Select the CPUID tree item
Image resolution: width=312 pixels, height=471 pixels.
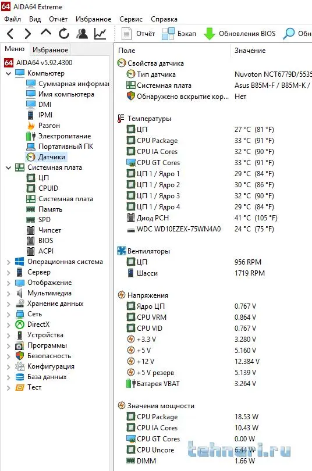pyautogui.click(x=48, y=188)
